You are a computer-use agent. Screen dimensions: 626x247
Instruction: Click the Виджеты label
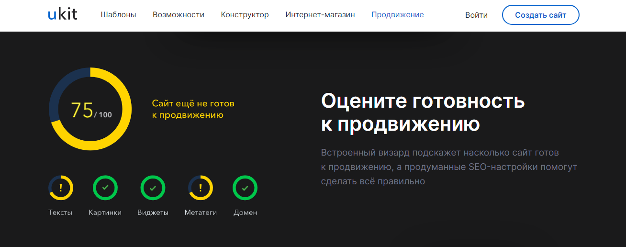[x=153, y=213]
